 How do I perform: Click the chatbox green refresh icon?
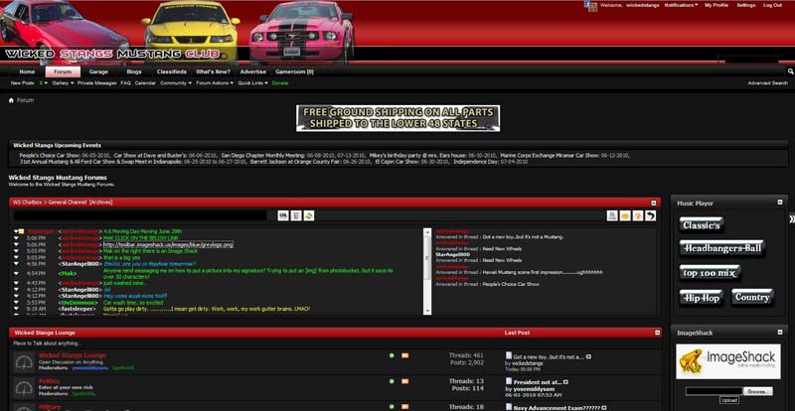click(309, 215)
